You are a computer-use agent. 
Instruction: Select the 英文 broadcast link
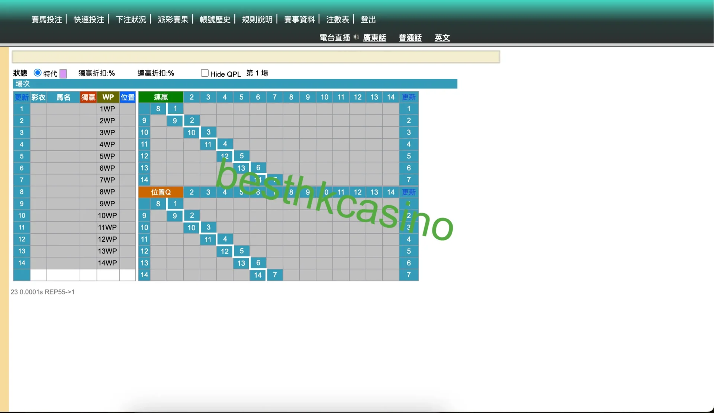[442, 38]
